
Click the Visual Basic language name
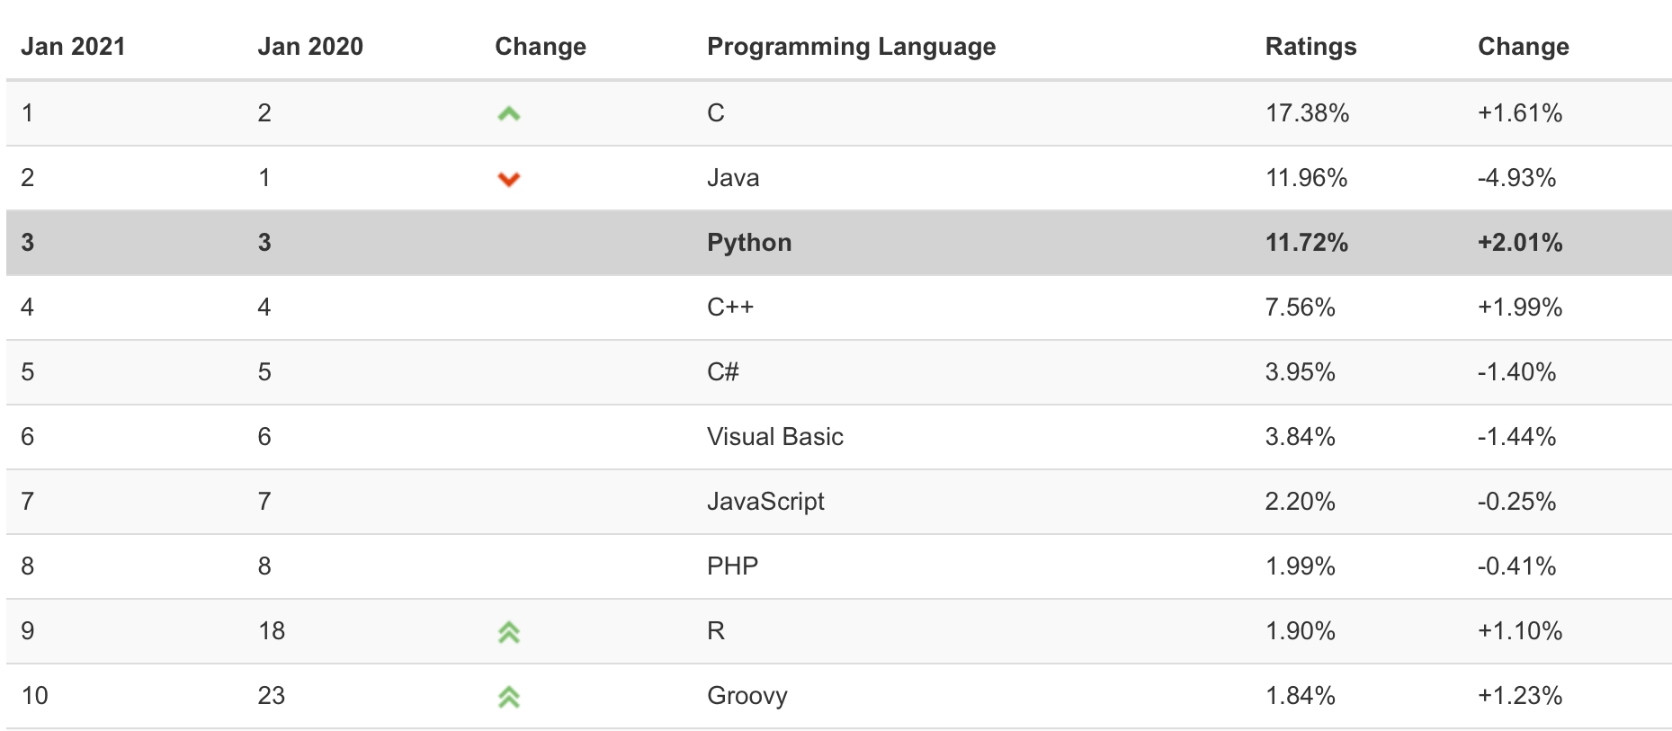(774, 437)
